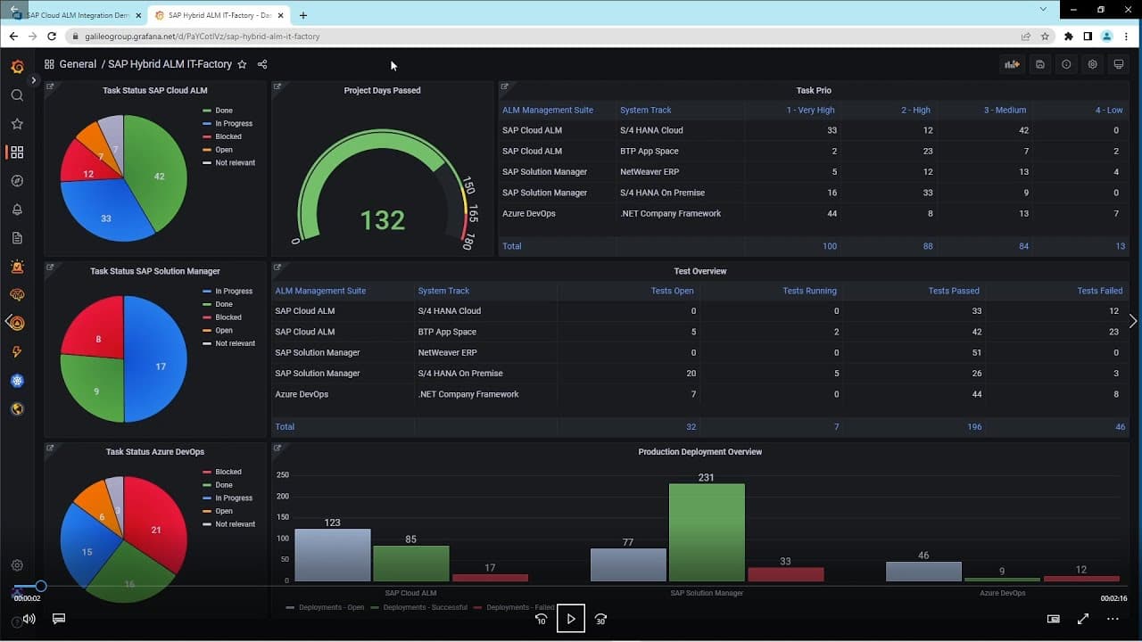The image size is (1142, 642).
Task: Mark dashboard as favorite with star icon
Action: (x=242, y=64)
